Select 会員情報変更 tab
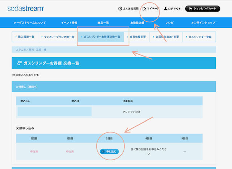The height and width of the screenshot is (169, 232). pos(137,37)
